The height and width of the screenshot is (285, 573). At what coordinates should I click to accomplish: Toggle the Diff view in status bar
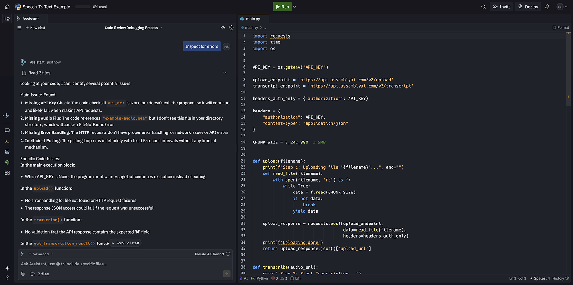[295, 278]
